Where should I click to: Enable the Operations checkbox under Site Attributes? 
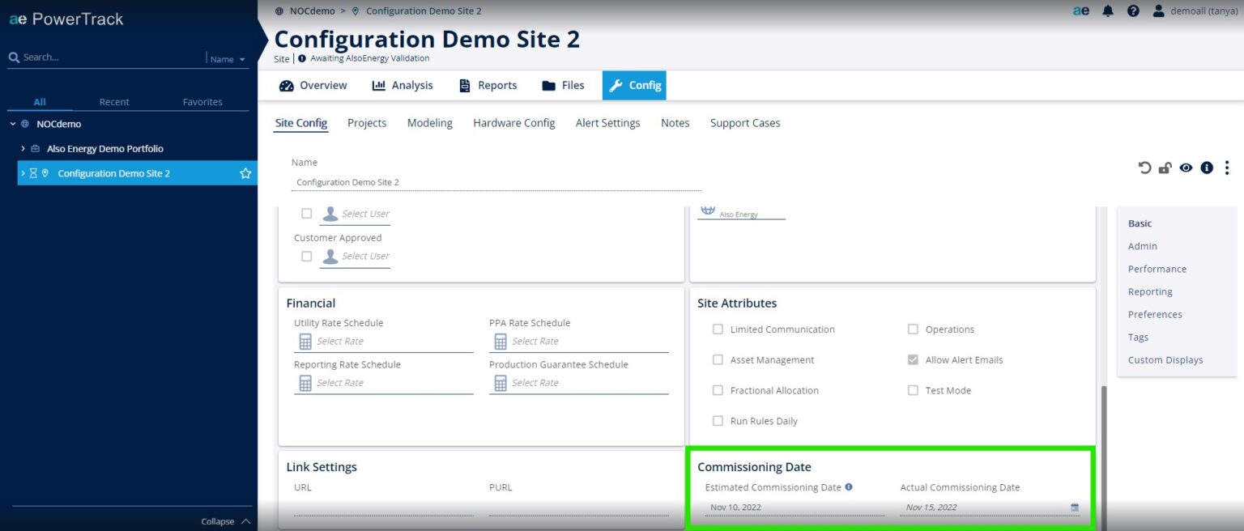913,329
